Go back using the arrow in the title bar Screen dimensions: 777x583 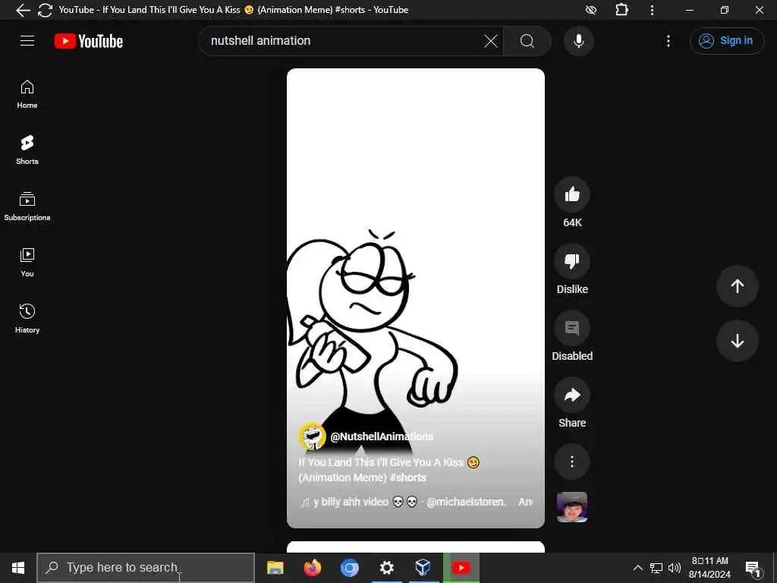pos(23,10)
